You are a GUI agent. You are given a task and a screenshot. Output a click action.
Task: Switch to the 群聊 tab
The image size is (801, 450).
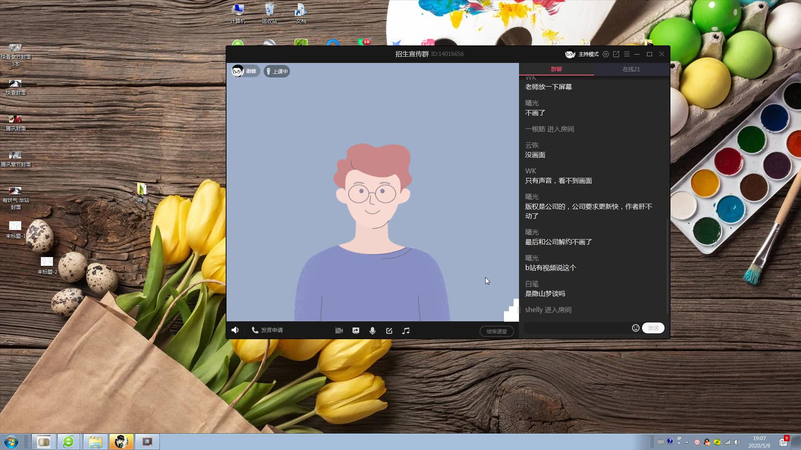tap(557, 69)
